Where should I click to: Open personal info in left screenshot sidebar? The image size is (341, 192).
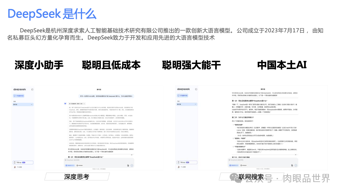click(x=18, y=167)
